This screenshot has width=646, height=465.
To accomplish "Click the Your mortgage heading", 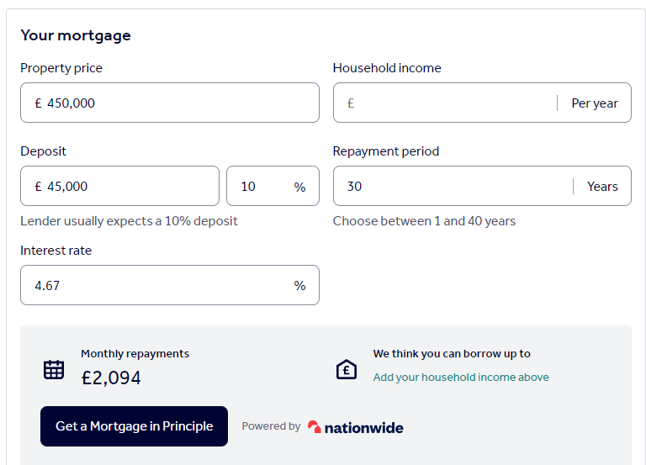I will (76, 35).
